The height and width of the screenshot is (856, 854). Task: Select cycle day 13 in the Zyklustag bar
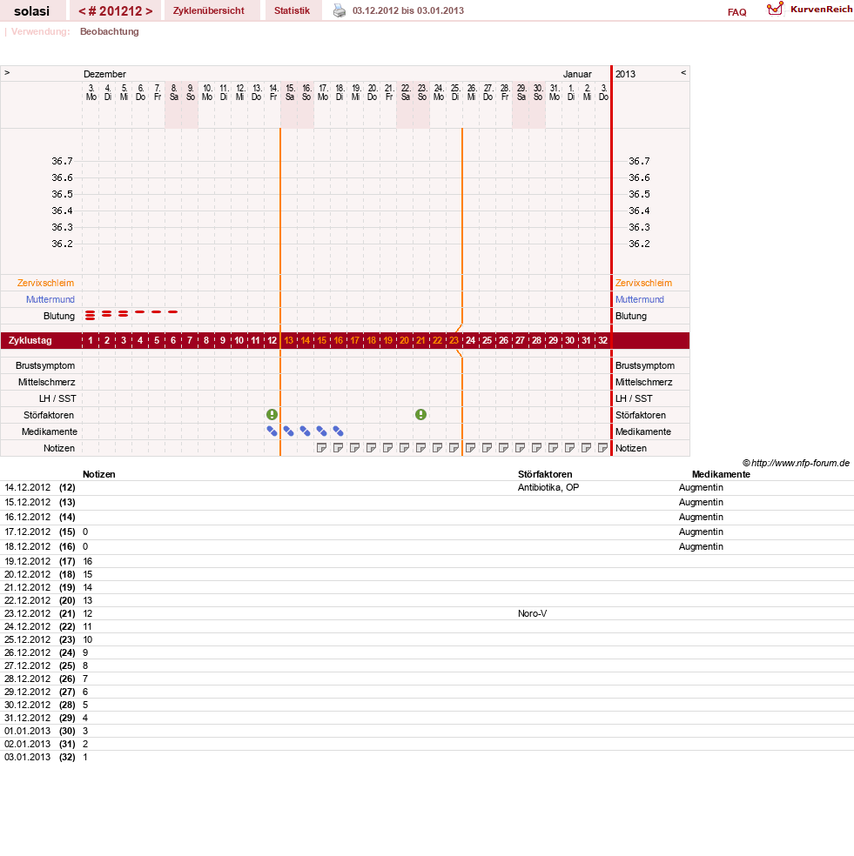coord(288,340)
